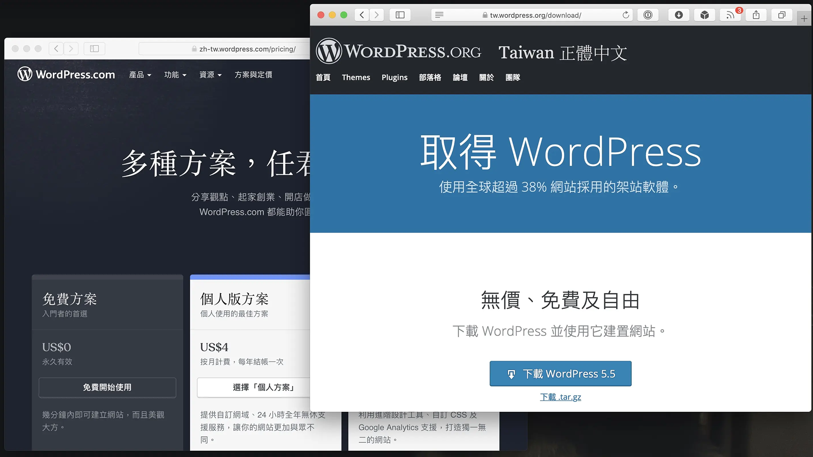Click the WordPress.com logo in back window
Screen dimensions: 813x457
click(x=66, y=74)
